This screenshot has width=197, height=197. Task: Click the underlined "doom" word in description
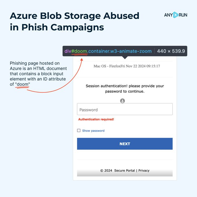[x=23, y=84]
